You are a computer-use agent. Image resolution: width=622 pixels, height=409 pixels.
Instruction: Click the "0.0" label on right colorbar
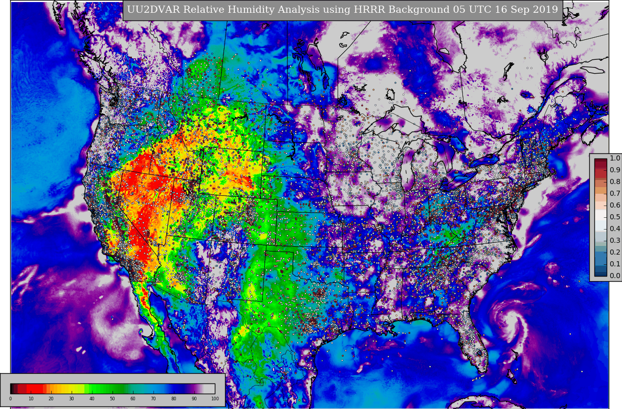point(615,276)
